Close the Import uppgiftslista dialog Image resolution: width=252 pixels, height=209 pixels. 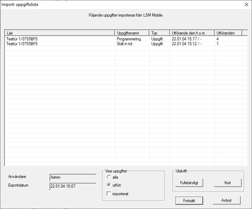click(x=246, y=5)
